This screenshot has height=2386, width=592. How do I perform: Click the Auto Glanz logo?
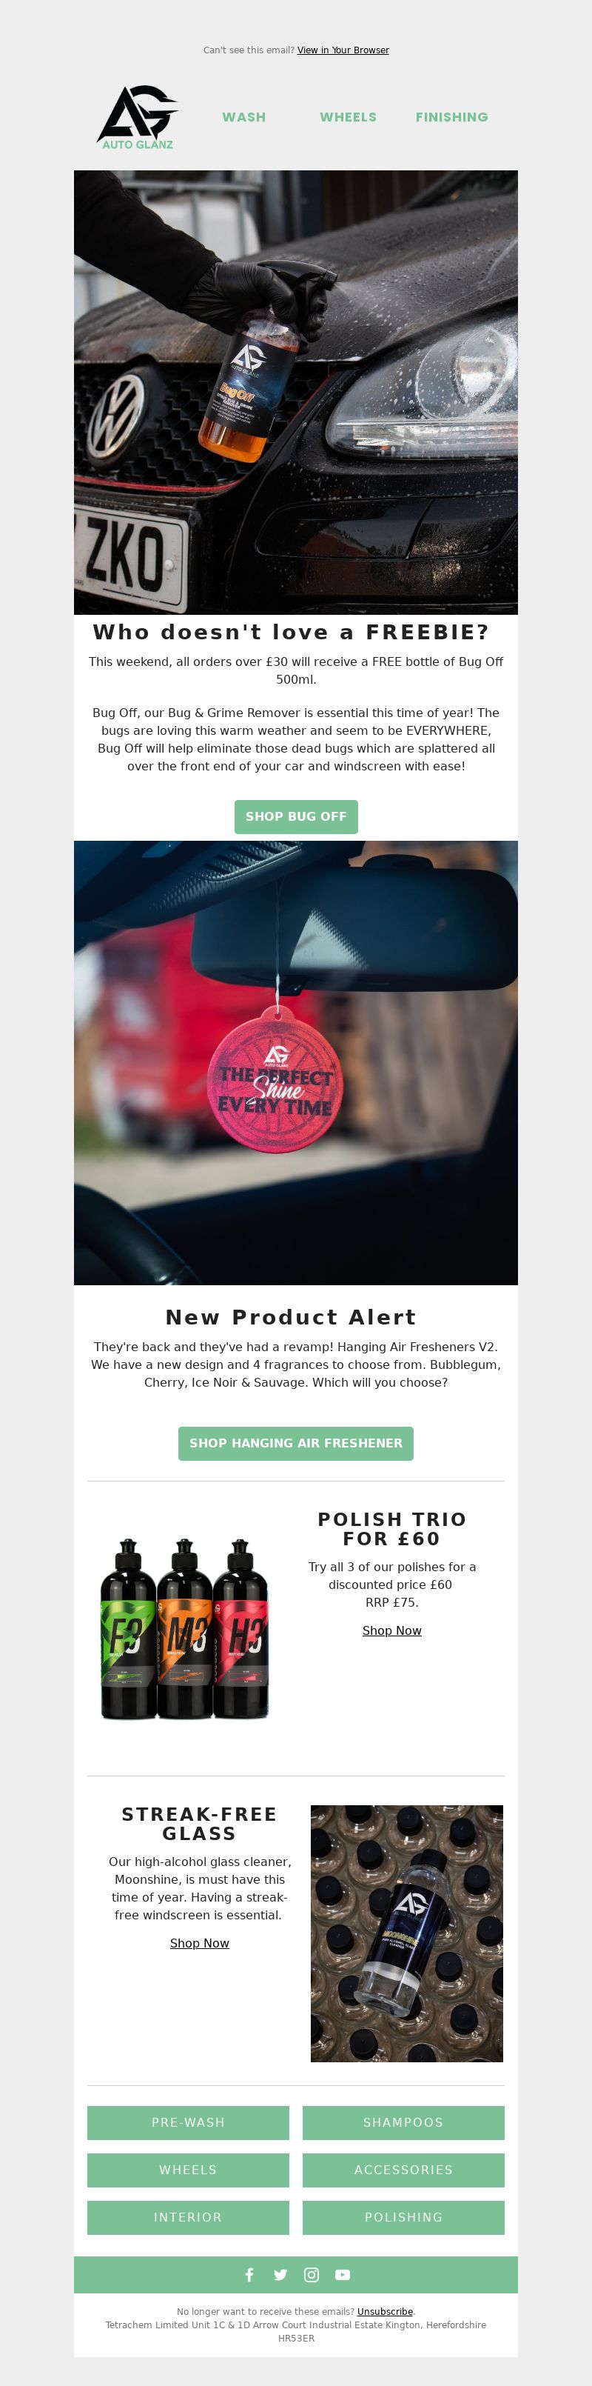[x=138, y=118]
